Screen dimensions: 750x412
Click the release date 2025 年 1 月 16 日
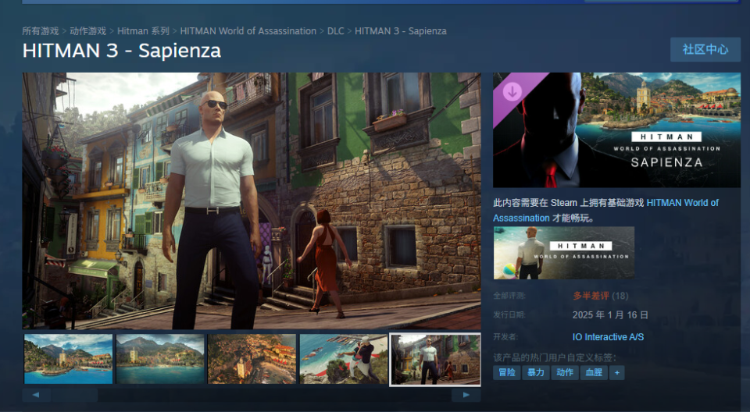610,315
